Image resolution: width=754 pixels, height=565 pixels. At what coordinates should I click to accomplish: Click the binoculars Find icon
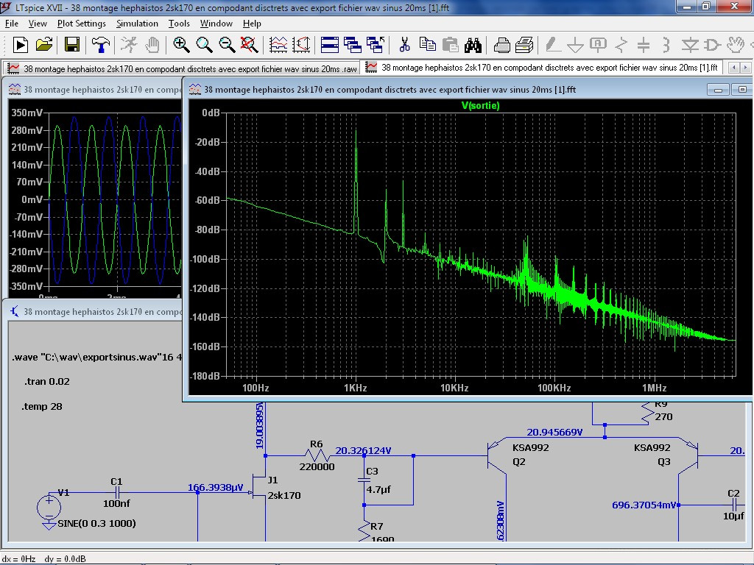pos(473,45)
